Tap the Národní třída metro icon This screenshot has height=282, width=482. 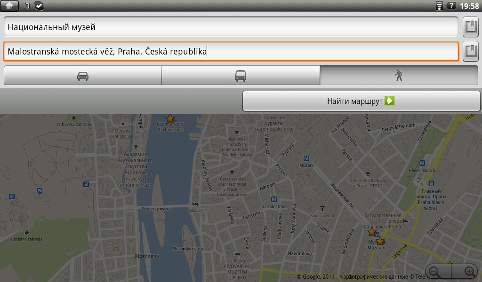[x=274, y=199]
